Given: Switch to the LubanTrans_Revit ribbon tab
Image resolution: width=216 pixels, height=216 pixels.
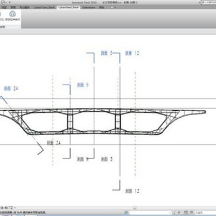Looking at the screenshot, I should pos(44,7).
